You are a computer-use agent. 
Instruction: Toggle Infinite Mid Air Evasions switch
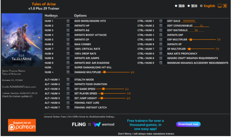coord(70,63)
